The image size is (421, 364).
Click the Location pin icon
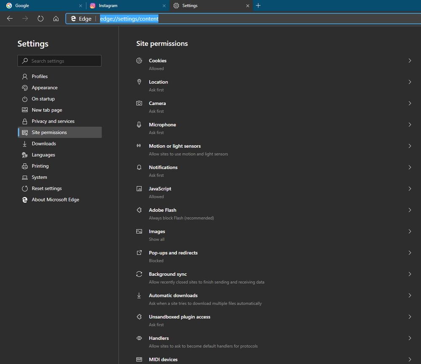[139, 82]
